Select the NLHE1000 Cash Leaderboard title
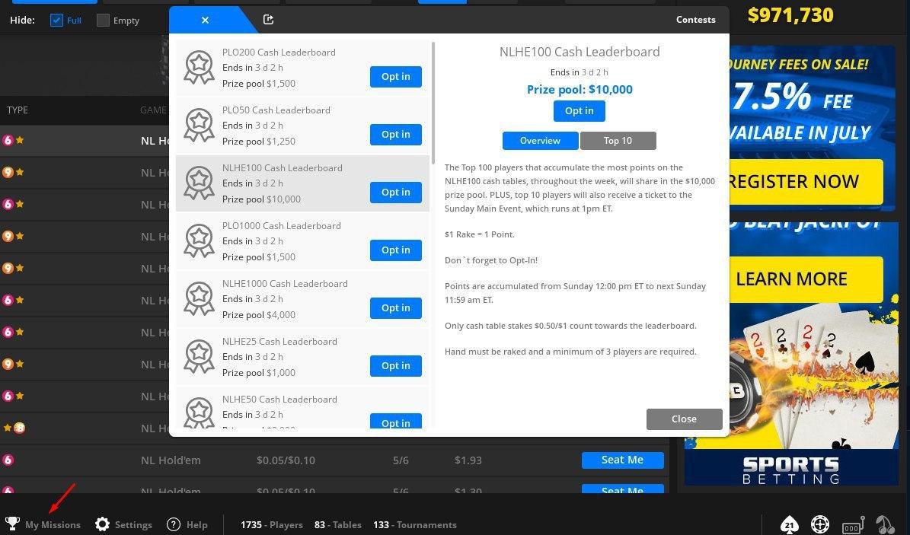 point(285,284)
